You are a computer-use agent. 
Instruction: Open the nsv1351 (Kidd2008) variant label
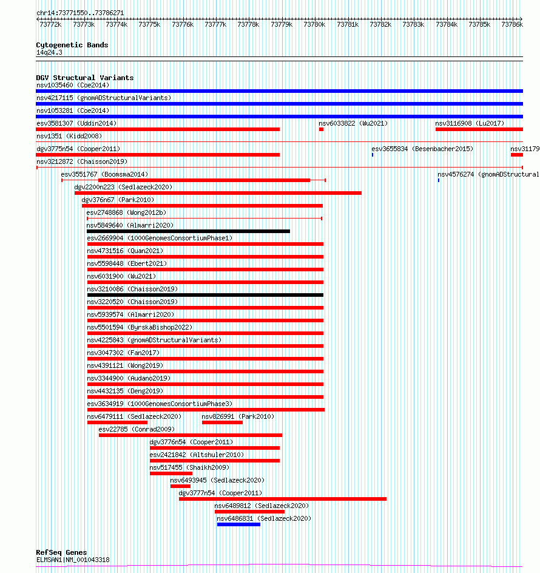click(69, 137)
